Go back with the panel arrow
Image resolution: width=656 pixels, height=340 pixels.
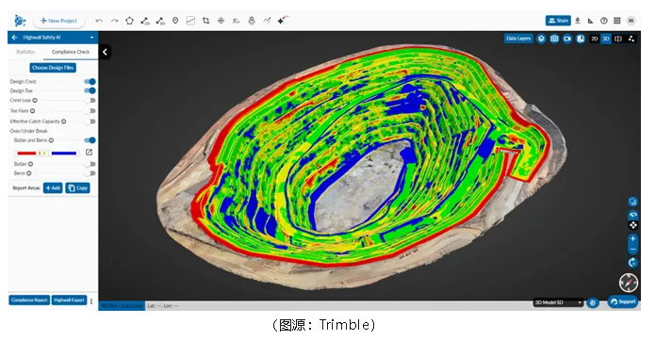tap(15, 38)
